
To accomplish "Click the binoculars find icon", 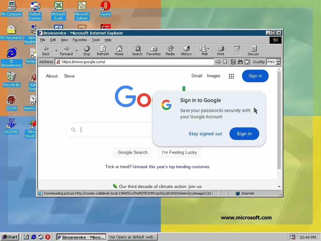I will [240, 62].
